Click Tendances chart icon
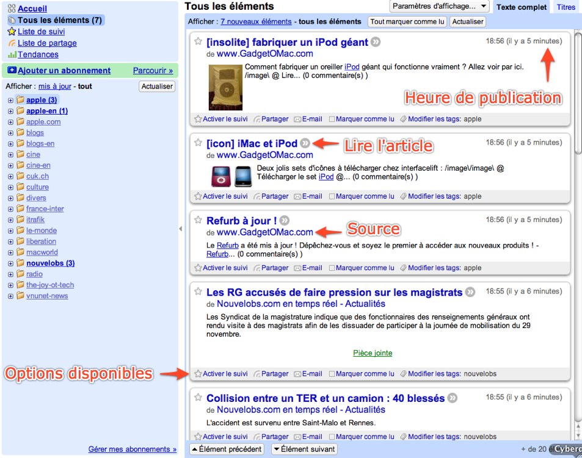 12,54
